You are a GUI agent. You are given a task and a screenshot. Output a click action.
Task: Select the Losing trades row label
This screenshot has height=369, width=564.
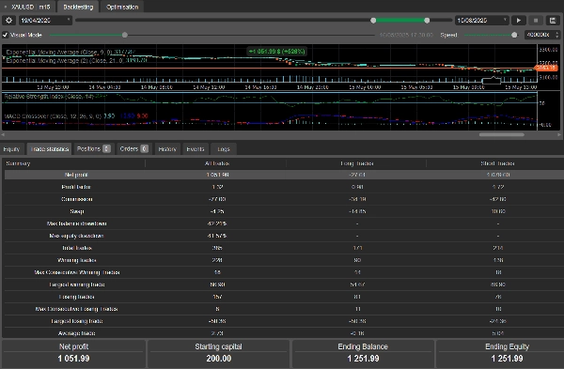click(x=77, y=297)
